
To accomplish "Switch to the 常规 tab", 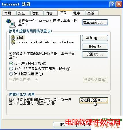I will [9, 13].
